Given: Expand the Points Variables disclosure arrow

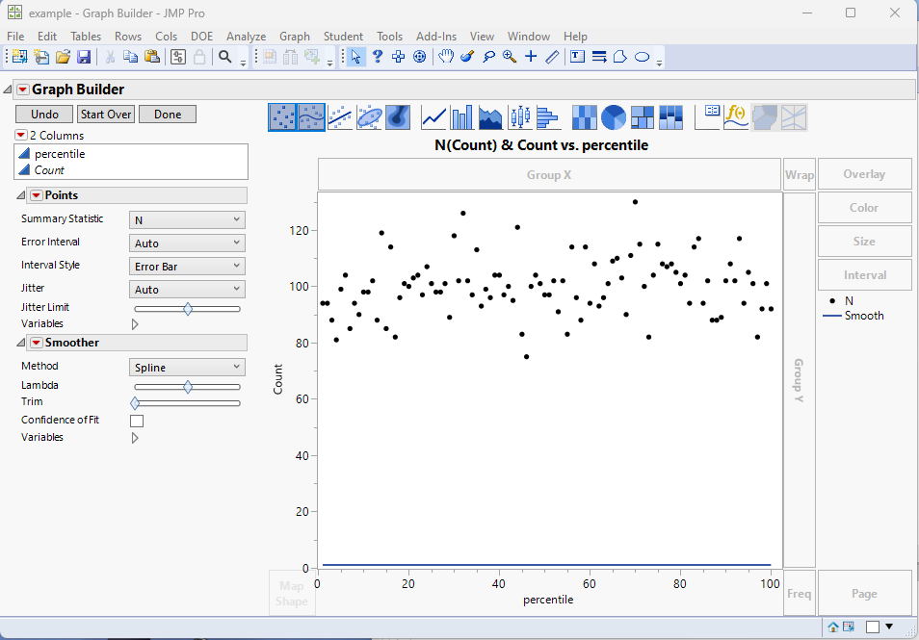Looking at the screenshot, I should click(135, 323).
